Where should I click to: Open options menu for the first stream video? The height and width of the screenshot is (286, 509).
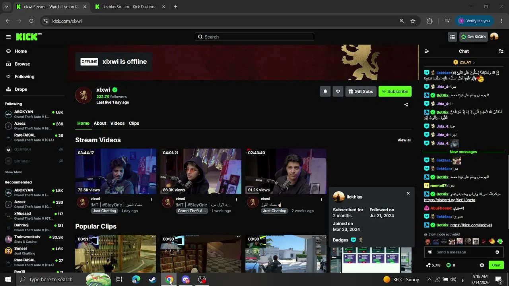pyautogui.click(x=151, y=199)
